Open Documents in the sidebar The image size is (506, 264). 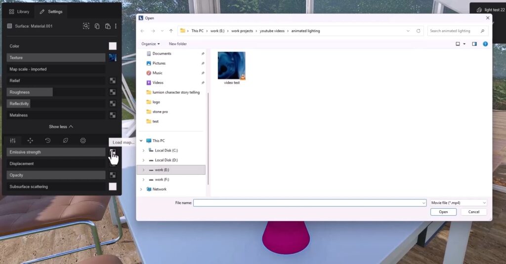click(162, 53)
